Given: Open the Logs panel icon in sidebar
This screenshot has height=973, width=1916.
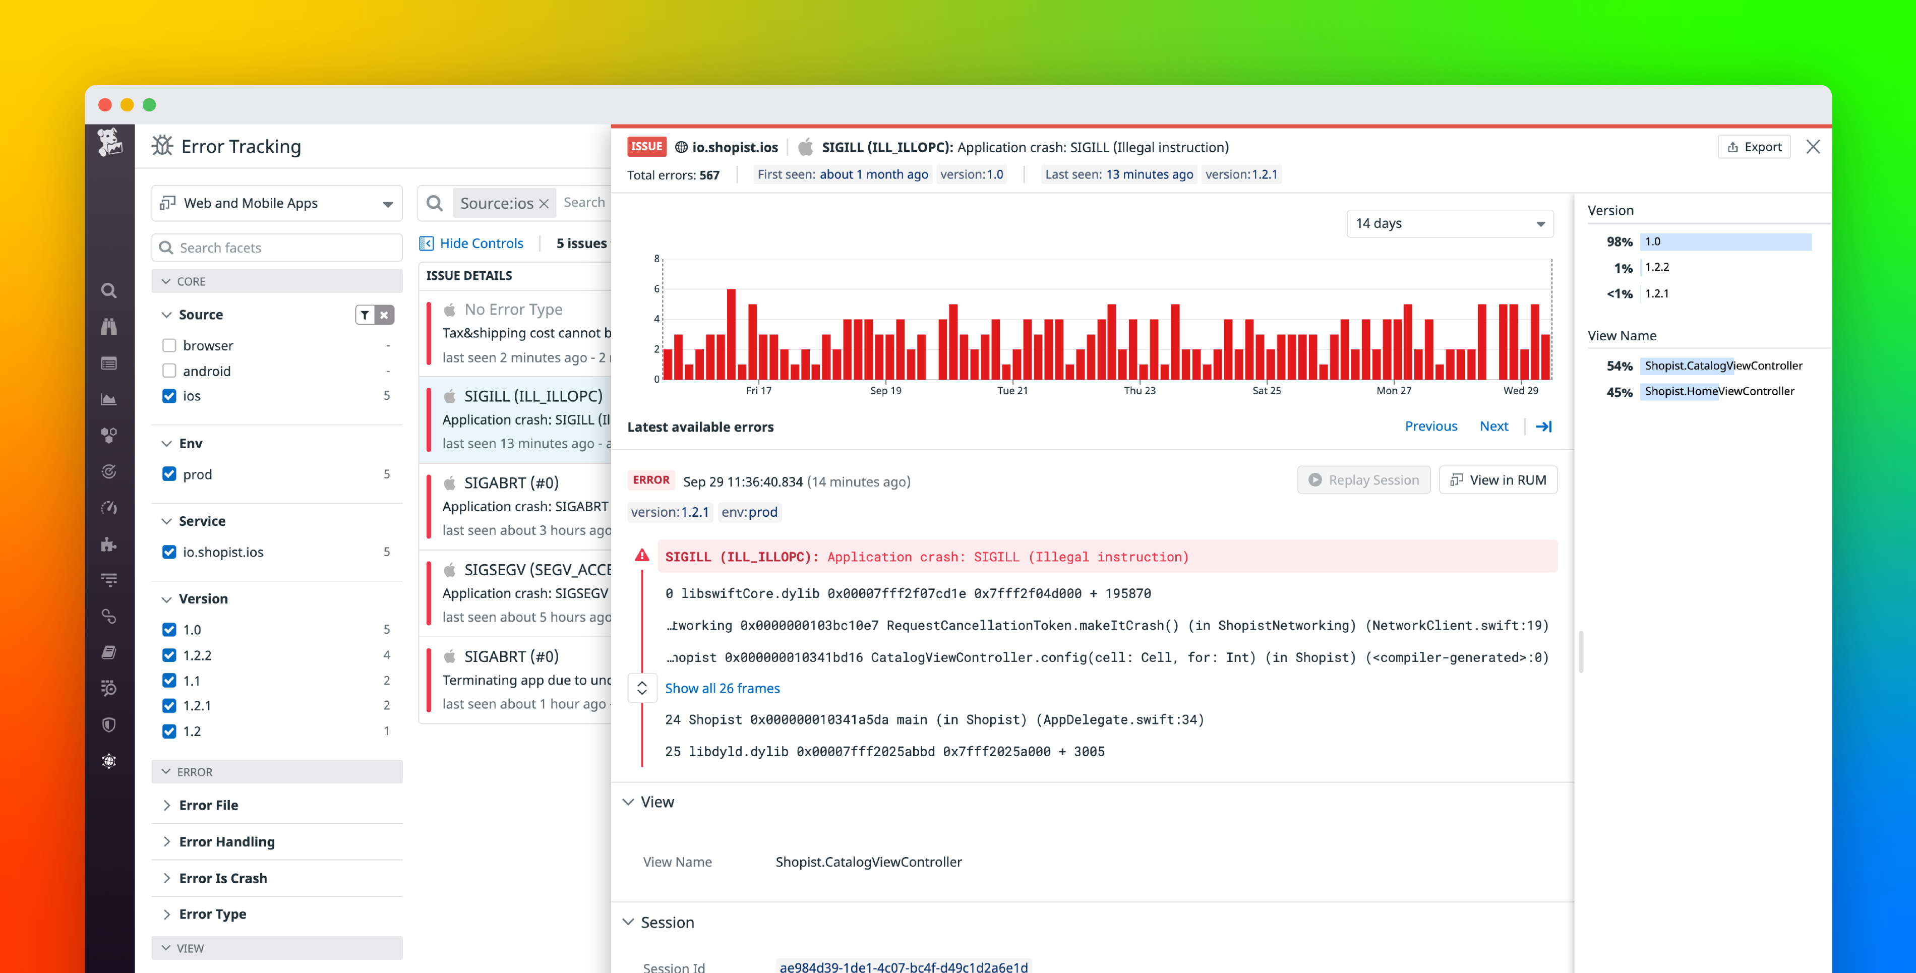Looking at the screenshot, I should [108, 363].
